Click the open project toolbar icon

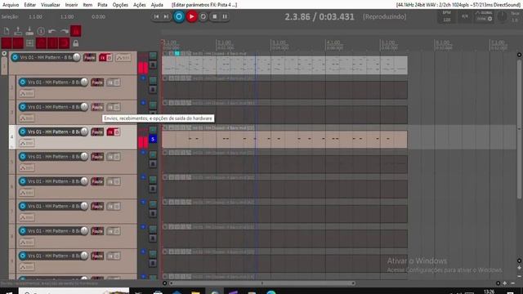[18, 31]
